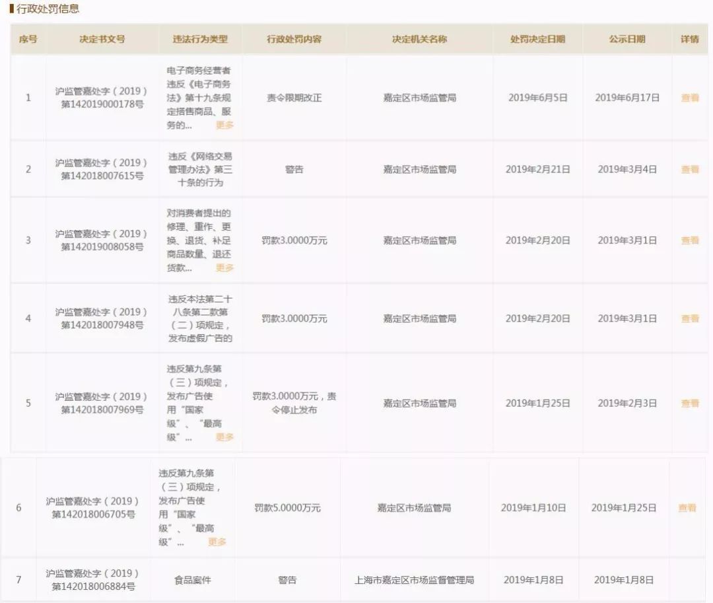This screenshot has width=713, height=603.
Task: View 查看 details of record 3 fine
Action: pyautogui.click(x=691, y=240)
